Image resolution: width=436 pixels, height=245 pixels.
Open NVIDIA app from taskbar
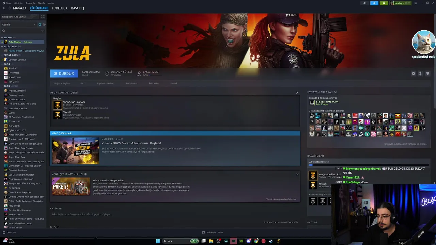point(241,241)
